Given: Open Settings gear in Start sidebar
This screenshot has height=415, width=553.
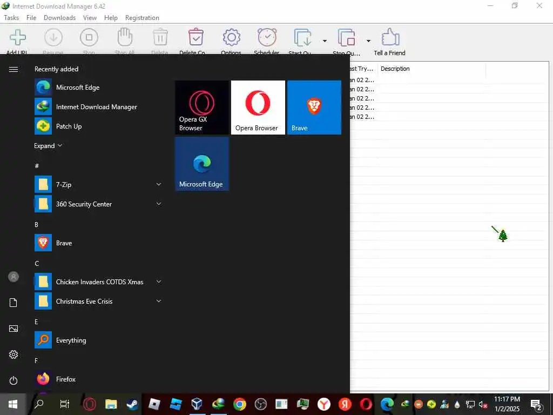Looking at the screenshot, I should (14, 354).
